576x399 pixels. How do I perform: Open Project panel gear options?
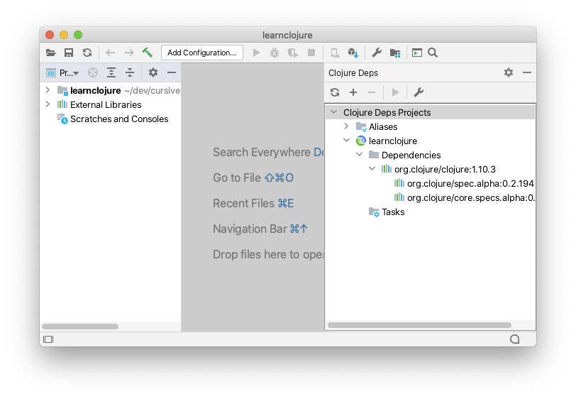[x=153, y=72]
